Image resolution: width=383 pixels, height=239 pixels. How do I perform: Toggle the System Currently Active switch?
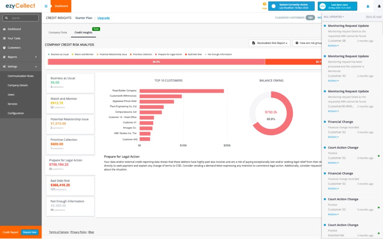click(274, 6)
